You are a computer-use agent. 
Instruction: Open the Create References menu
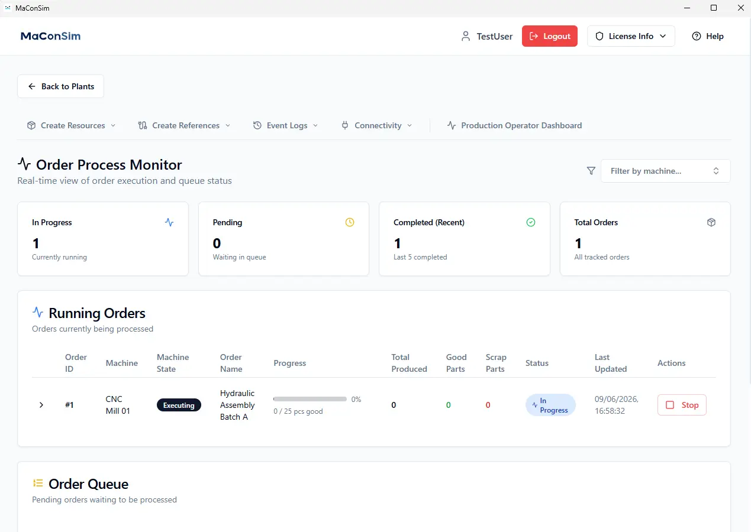tap(184, 125)
